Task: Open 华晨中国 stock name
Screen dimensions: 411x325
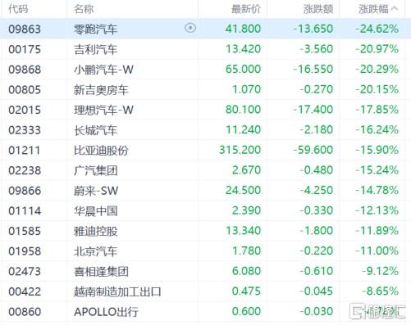Action: [x=96, y=211]
